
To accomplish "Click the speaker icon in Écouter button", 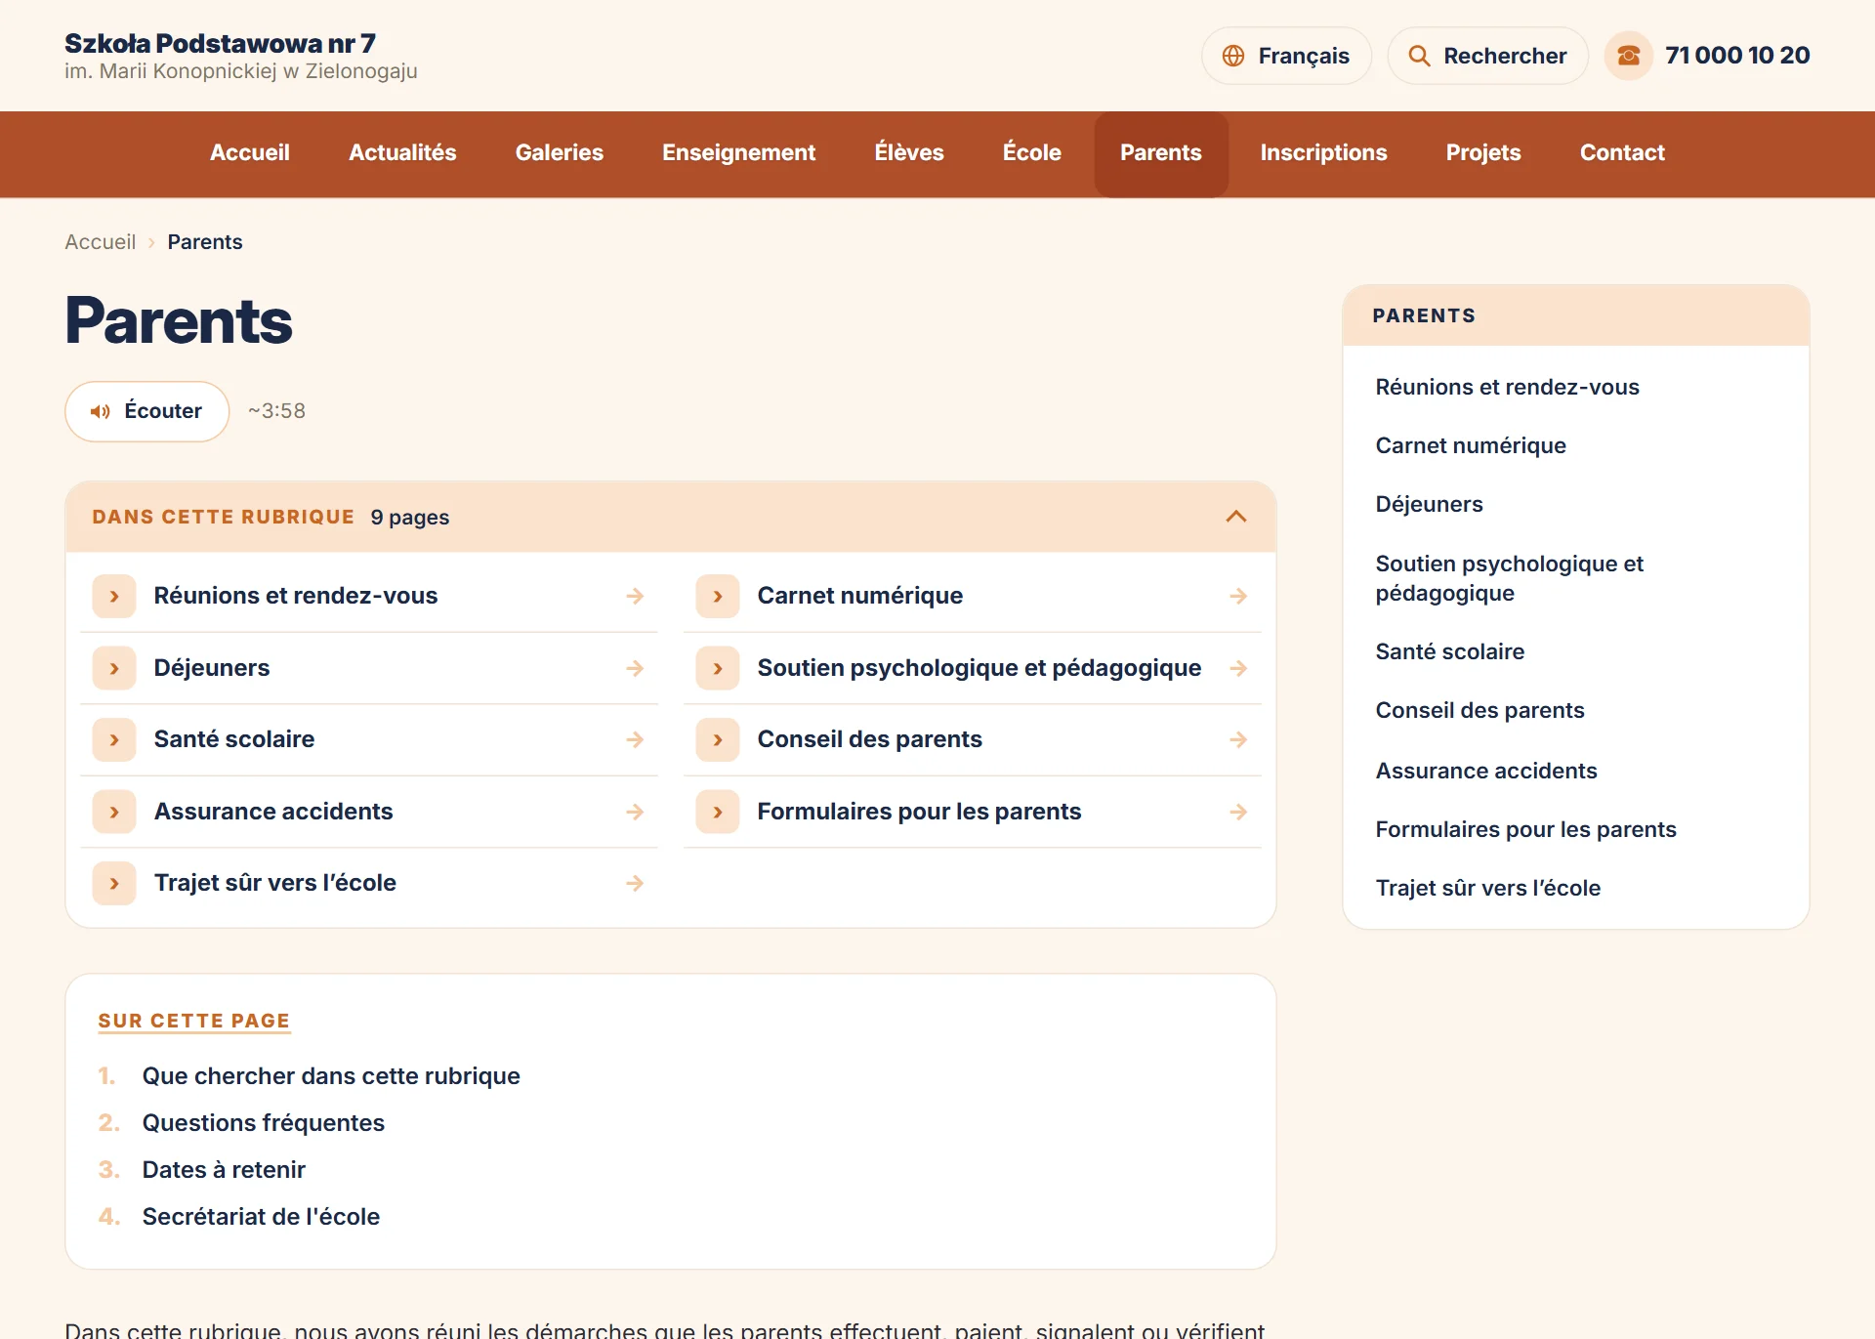I will [x=101, y=411].
